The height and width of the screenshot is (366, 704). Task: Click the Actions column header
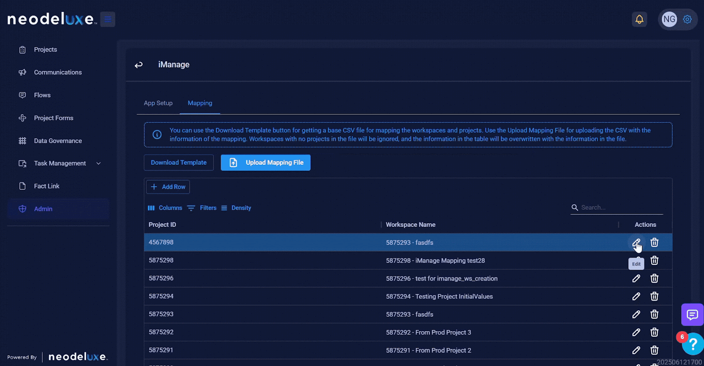point(645,225)
